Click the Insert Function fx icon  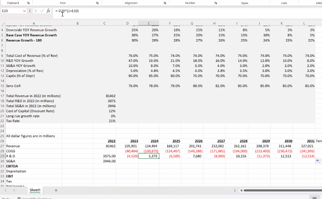48,11
